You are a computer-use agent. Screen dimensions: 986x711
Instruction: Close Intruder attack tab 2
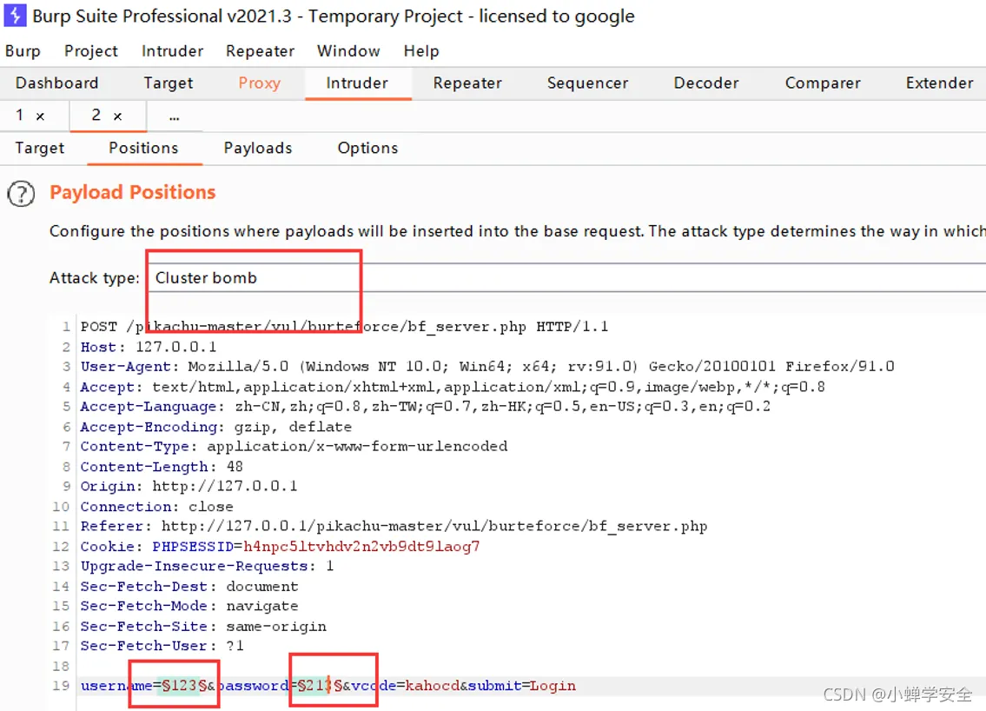click(117, 116)
